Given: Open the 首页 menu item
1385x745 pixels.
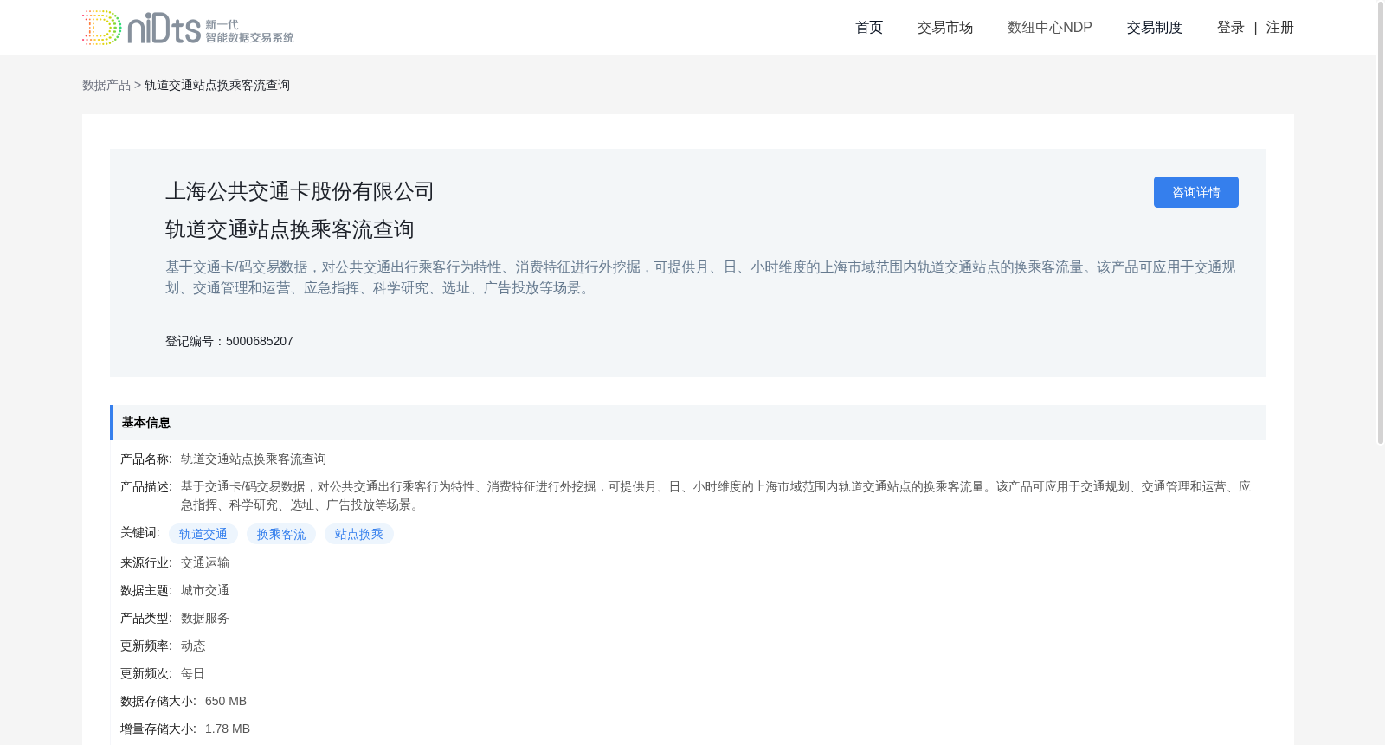Looking at the screenshot, I should pyautogui.click(x=869, y=28).
